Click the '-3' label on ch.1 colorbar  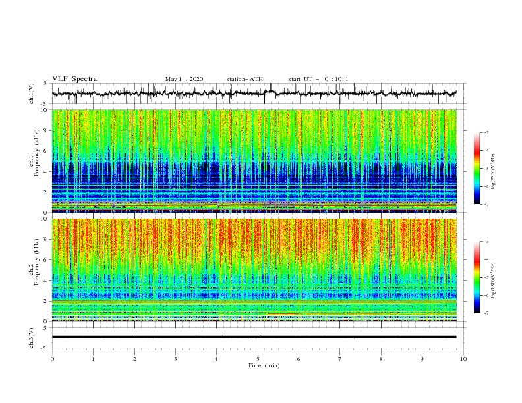(486, 132)
